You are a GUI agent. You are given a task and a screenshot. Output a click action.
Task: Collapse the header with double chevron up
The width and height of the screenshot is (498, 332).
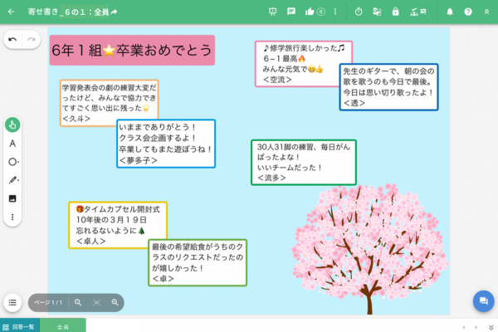[x=486, y=12]
